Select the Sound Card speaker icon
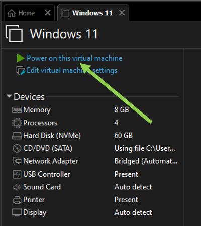The width and height of the screenshot is (201, 226). point(17,187)
